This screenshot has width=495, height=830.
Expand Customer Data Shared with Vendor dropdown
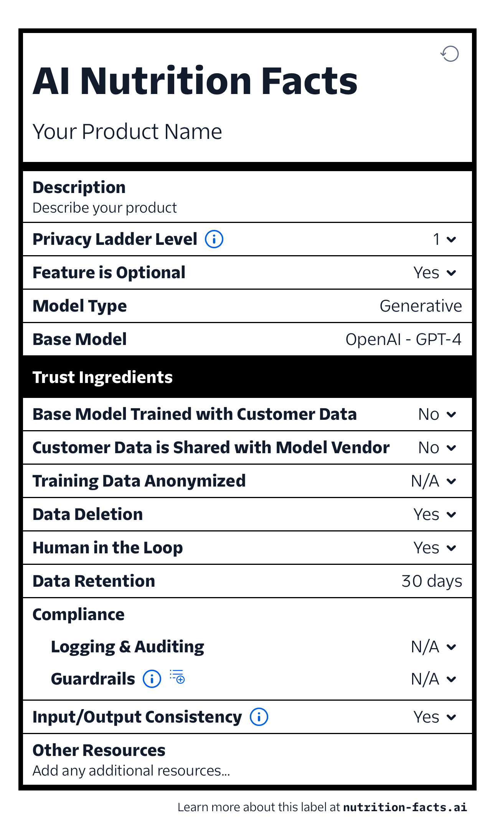[437, 447]
